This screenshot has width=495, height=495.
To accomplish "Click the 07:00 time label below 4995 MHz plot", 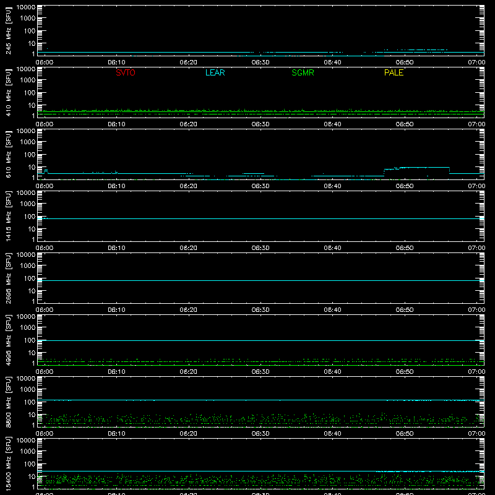I will [476, 372].
